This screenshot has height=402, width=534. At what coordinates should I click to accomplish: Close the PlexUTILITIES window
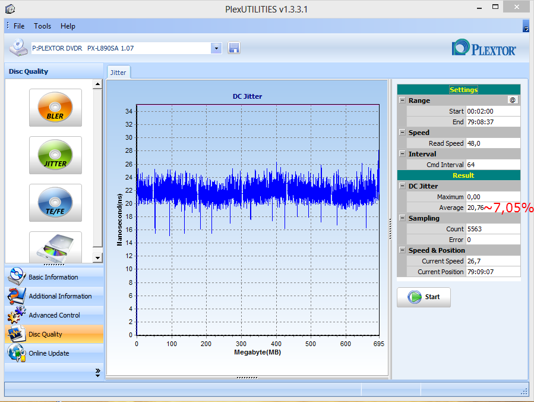click(517, 7)
